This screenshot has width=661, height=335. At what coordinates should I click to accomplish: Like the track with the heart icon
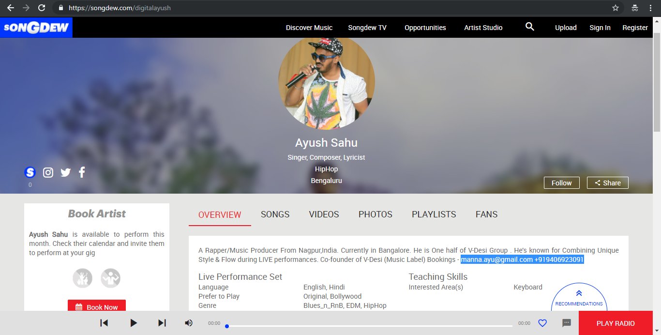click(542, 323)
